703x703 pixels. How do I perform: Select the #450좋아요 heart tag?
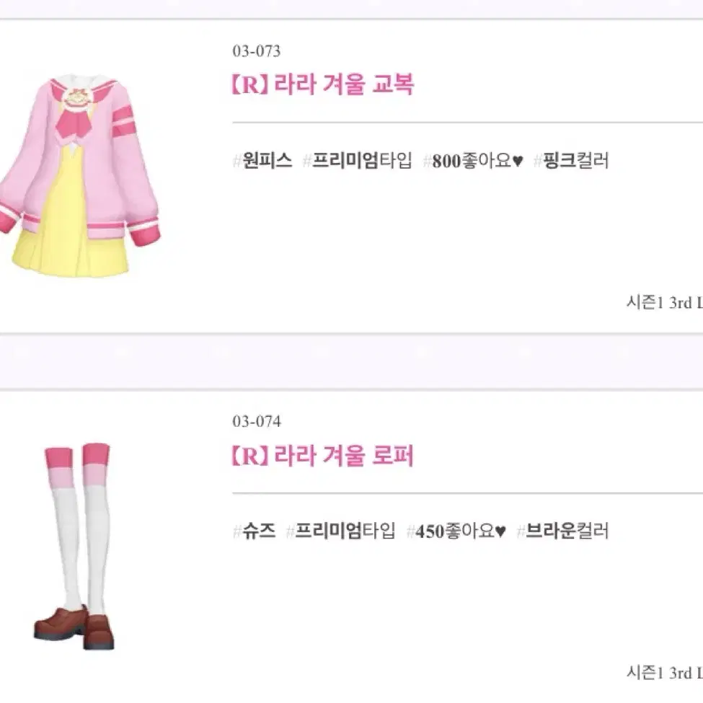pyautogui.click(x=456, y=531)
